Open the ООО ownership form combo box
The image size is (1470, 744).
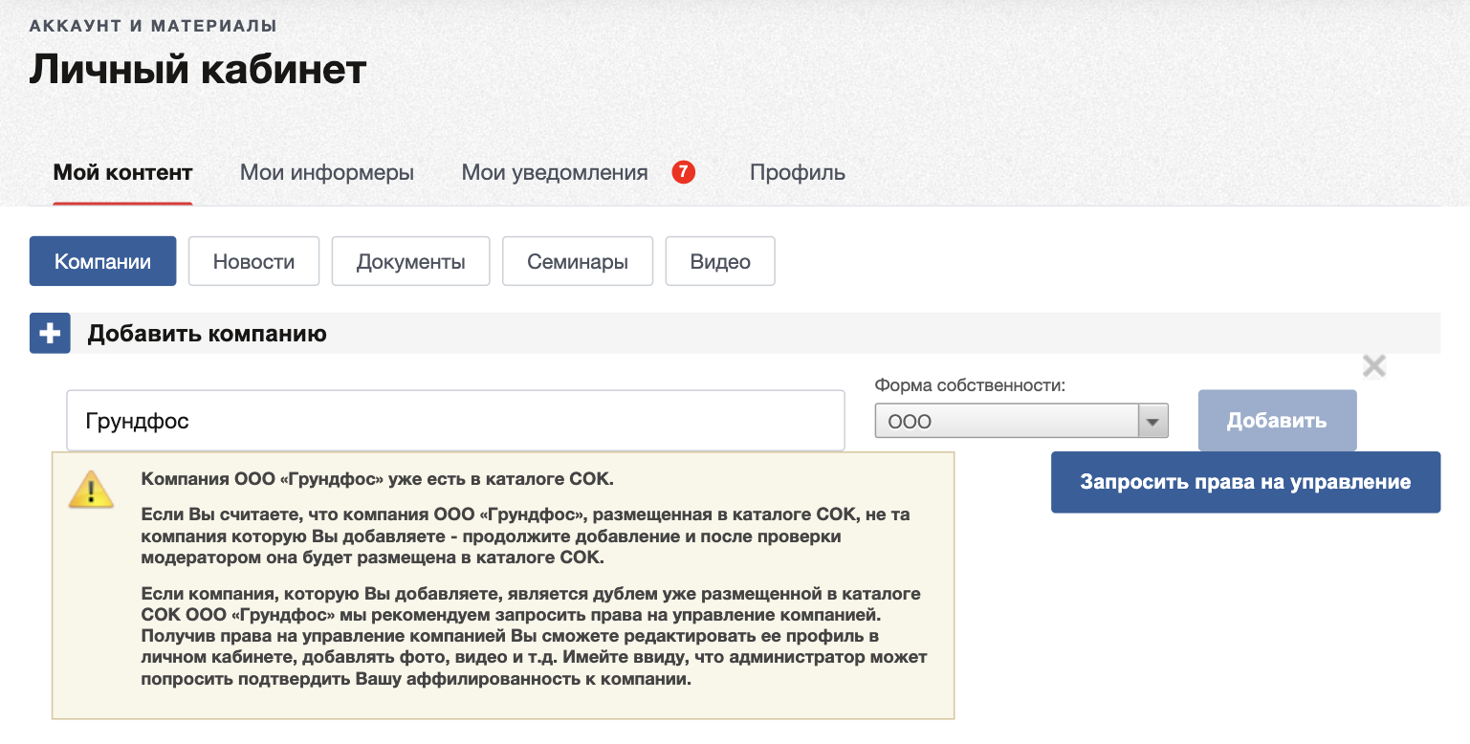pos(1021,421)
